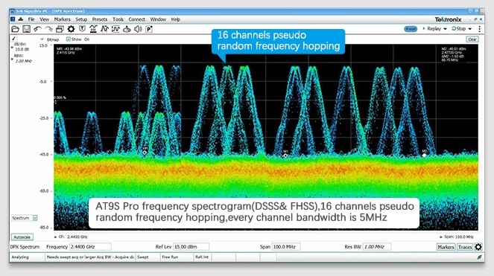Click the Traces button
Screen dimensions: 494x276
pos(465,247)
